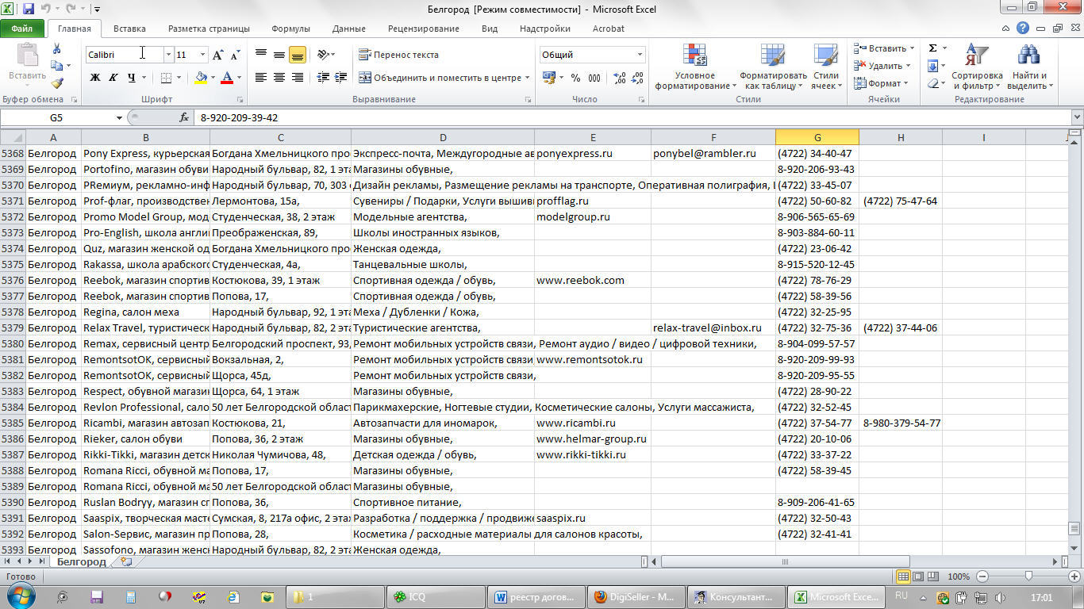Select cell with www.reebok.com

[x=591, y=280]
